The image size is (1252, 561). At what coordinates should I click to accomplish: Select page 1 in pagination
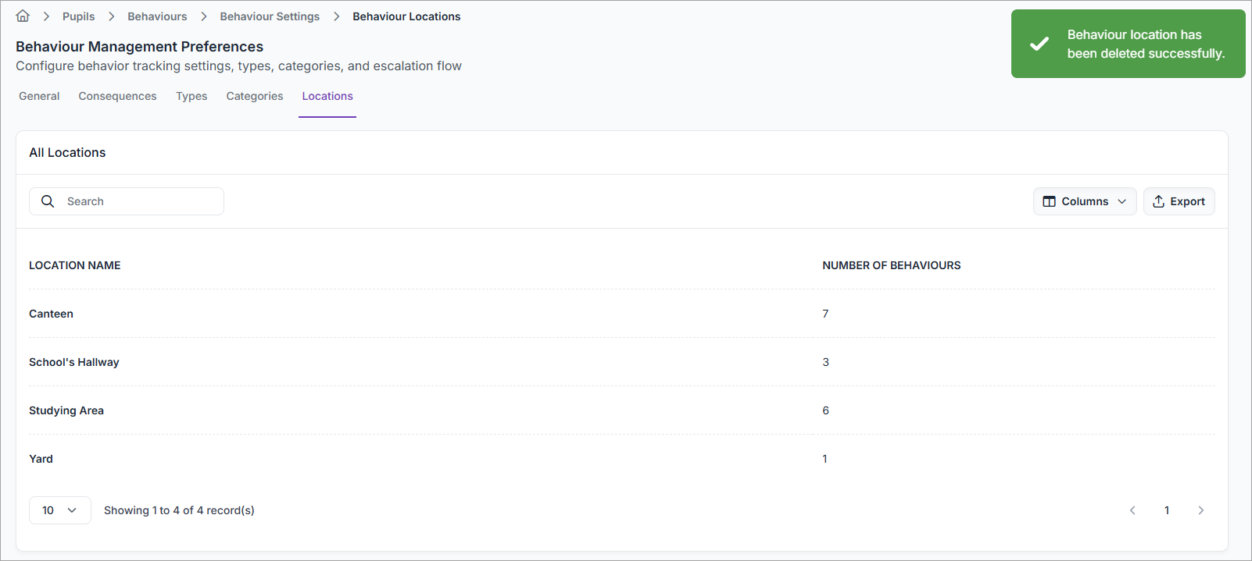pos(1167,510)
